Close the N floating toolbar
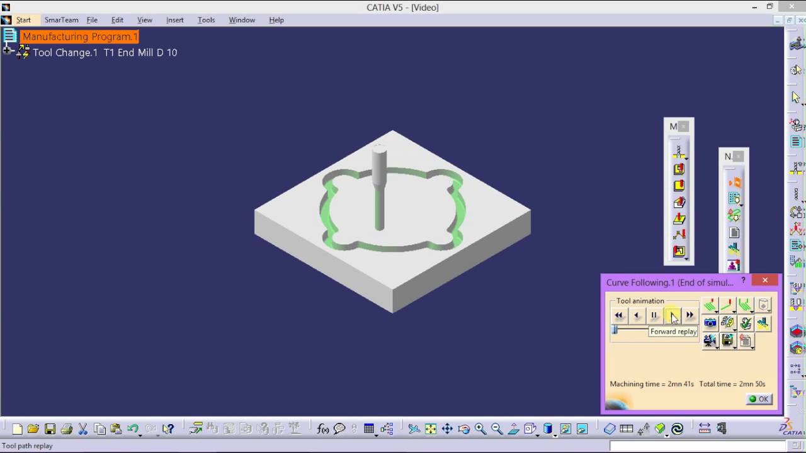Screen dimensions: 806x453 [x=739, y=157]
